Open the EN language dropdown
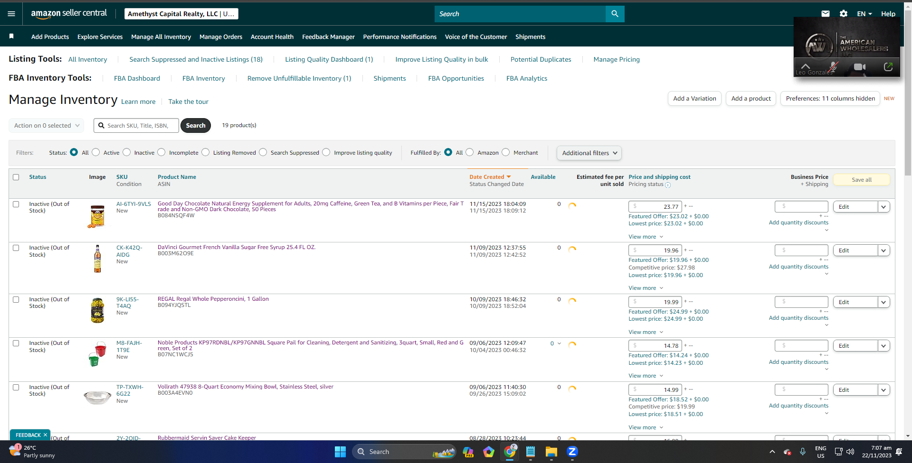The height and width of the screenshot is (463, 912). pos(864,14)
